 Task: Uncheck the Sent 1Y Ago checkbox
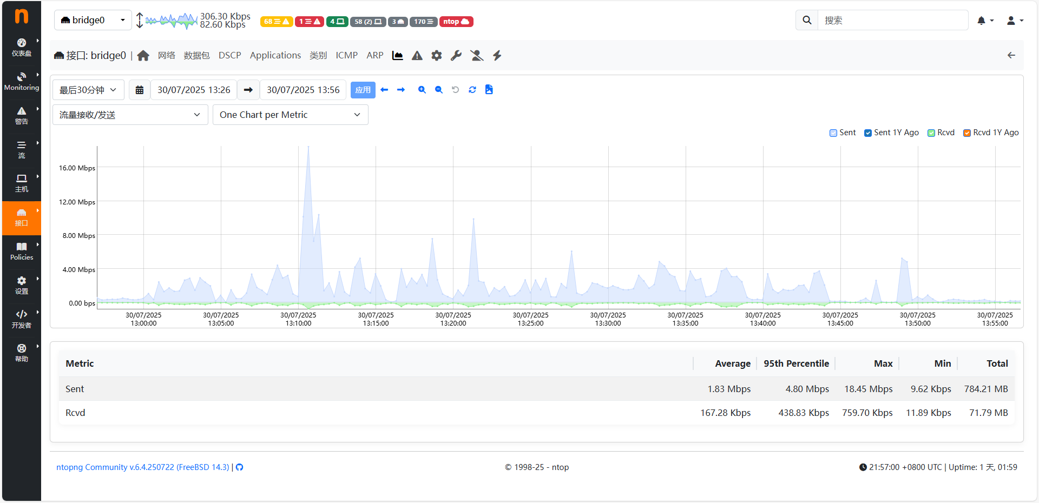tap(868, 133)
